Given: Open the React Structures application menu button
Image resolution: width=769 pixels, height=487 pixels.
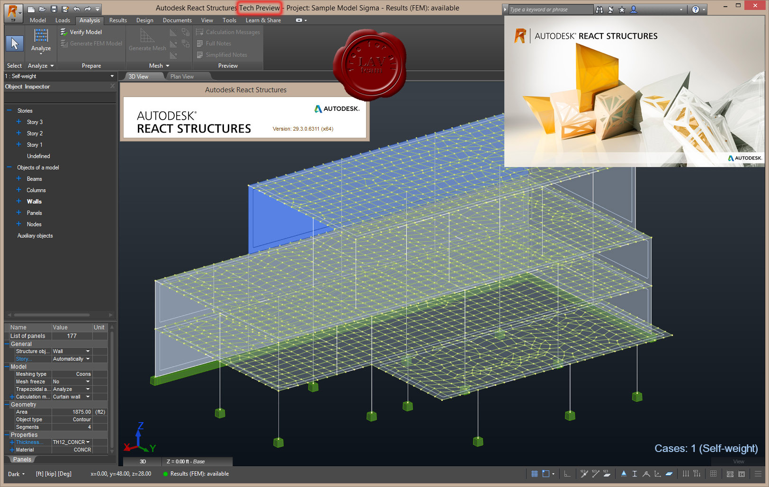Looking at the screenshot, I should point(13,13).
